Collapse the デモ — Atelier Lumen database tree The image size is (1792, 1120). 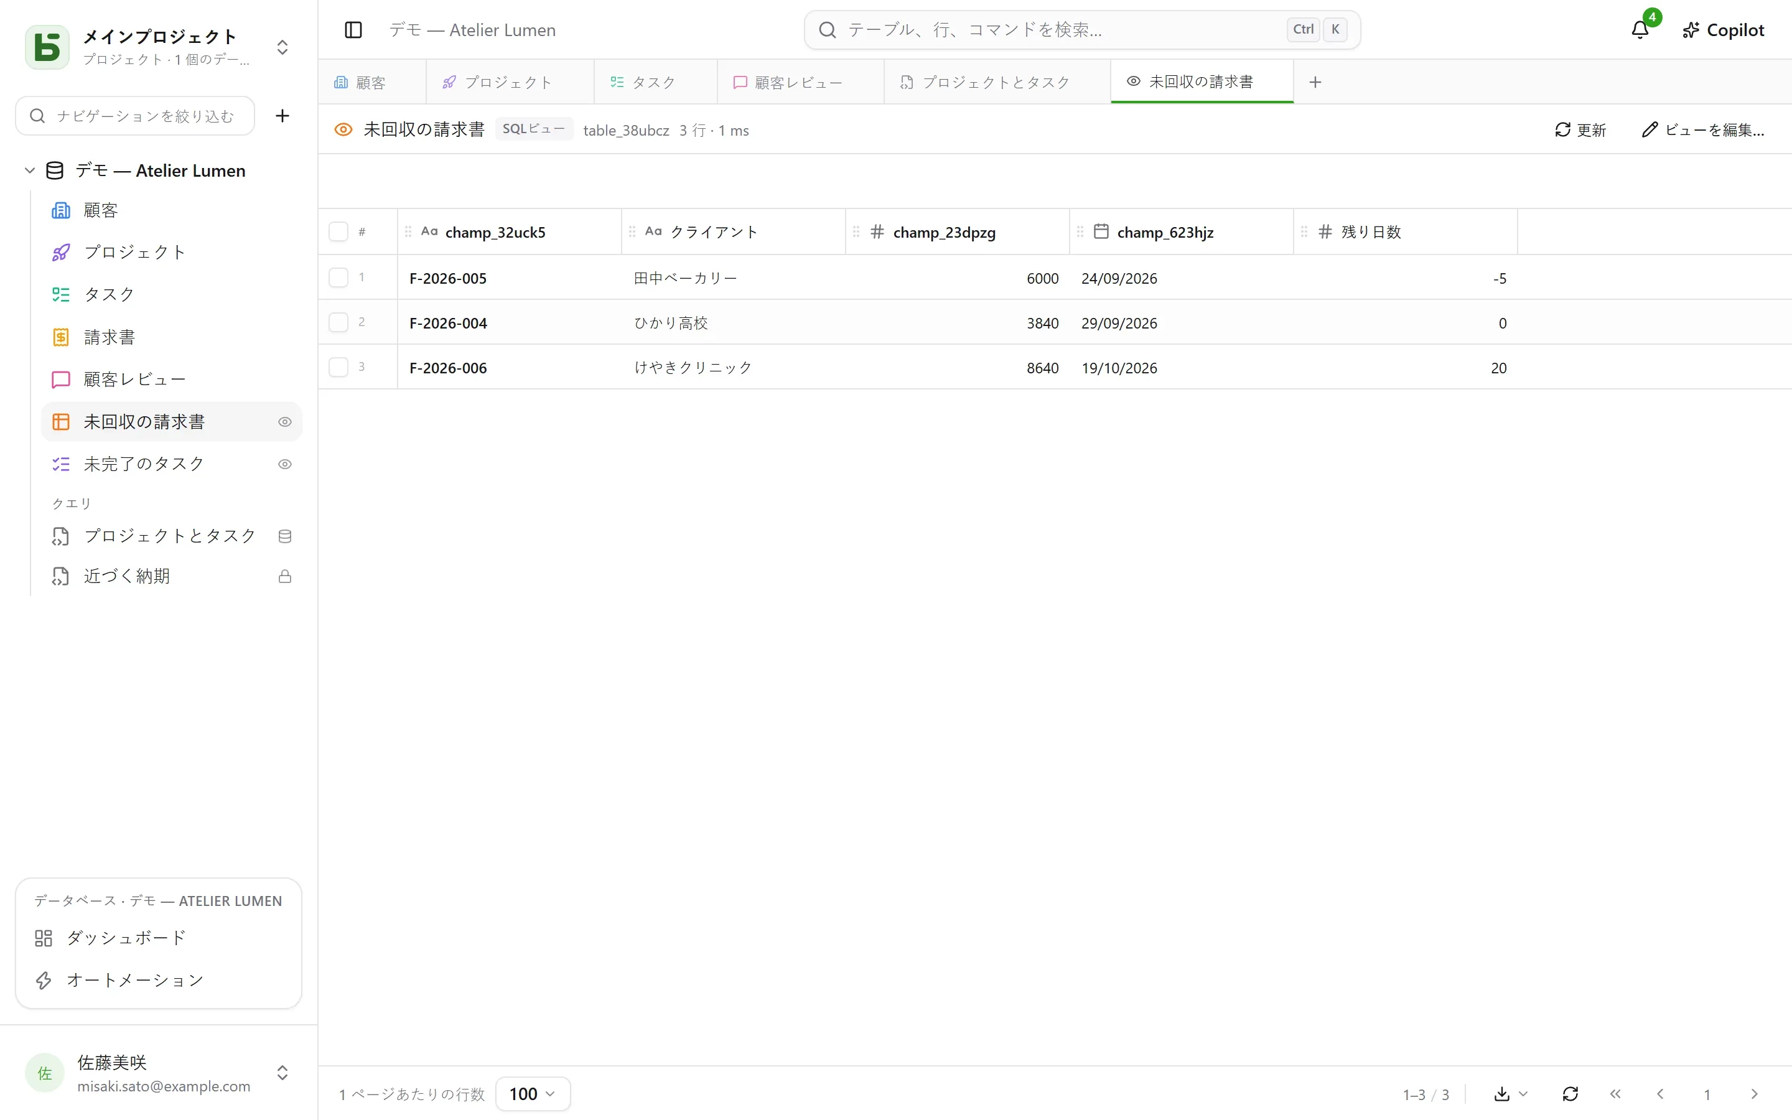30,170
